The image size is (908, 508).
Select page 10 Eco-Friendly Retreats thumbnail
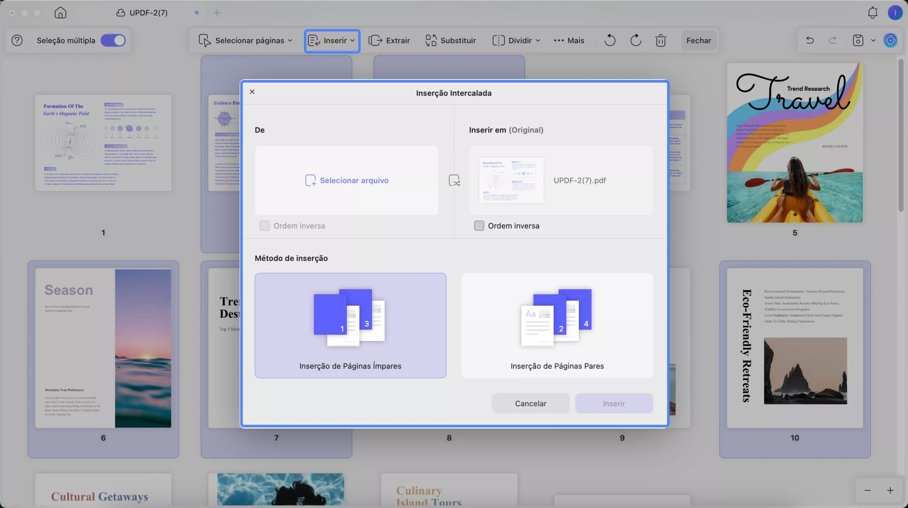[795, 348]
